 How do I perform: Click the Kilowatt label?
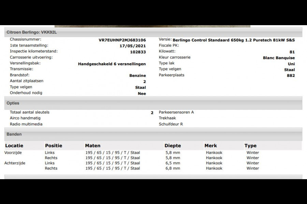(167, 51)
